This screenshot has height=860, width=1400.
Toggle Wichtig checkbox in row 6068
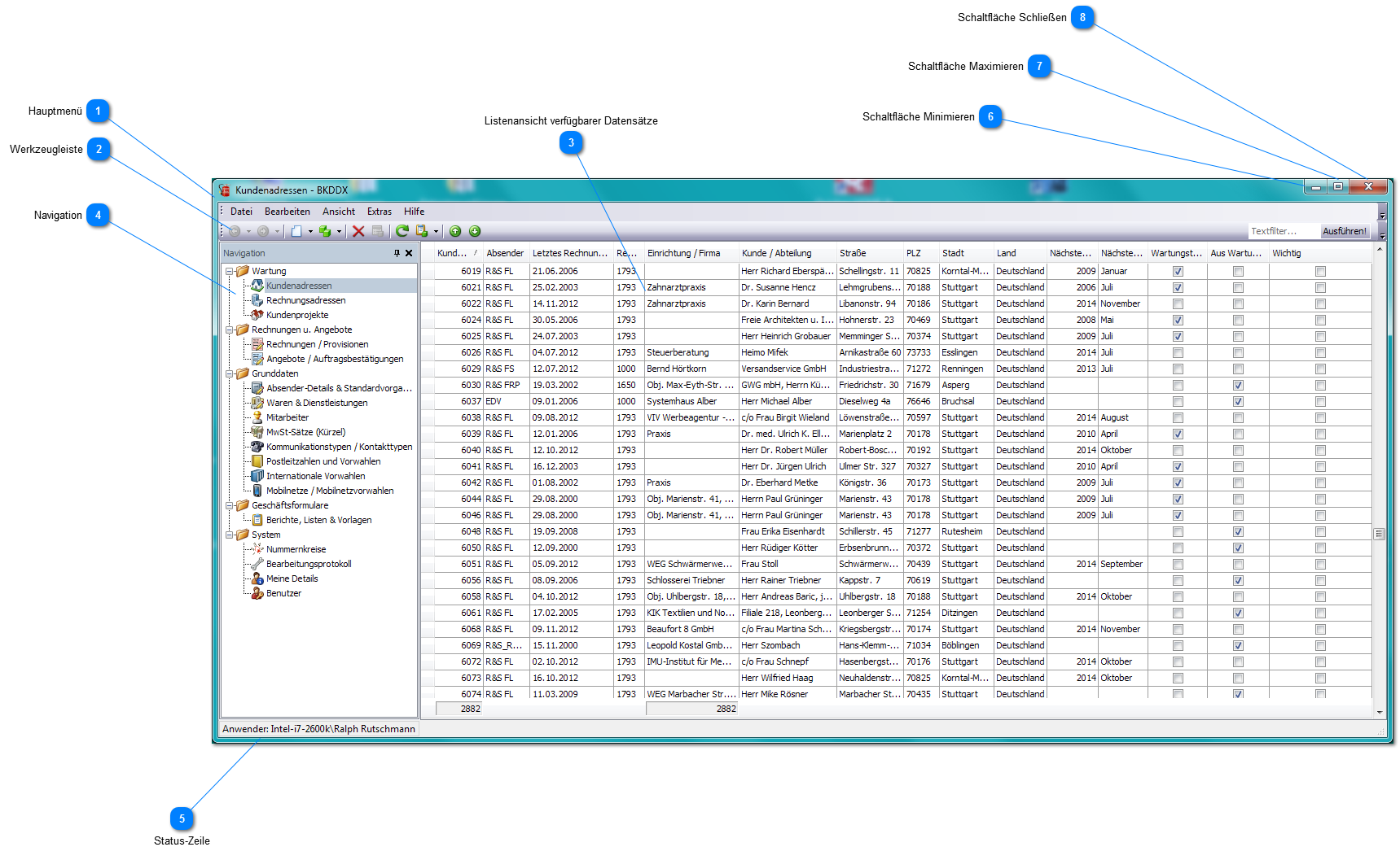(1320, 630)
